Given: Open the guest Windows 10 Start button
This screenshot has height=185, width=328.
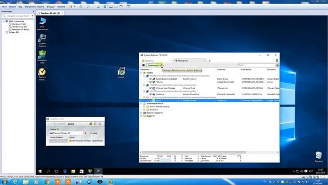Looking at the screenshot, I should coord(40,171).
